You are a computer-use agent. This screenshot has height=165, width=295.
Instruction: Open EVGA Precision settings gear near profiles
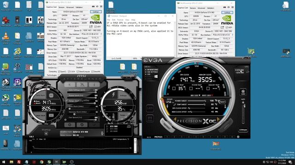[238, 137]
